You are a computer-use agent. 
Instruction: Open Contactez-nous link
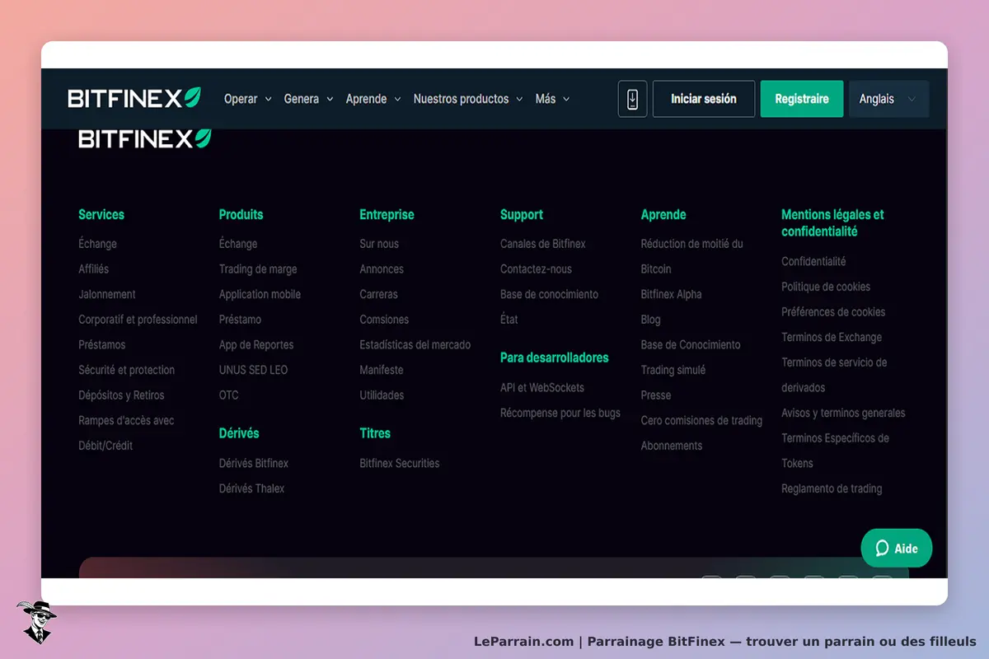536,269
